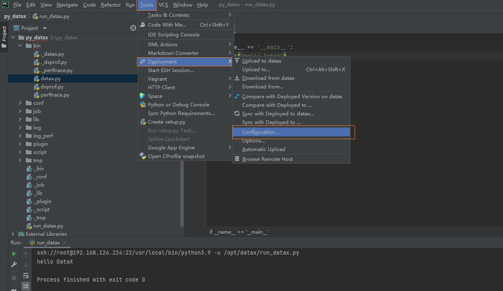Click 'hello DataX' output line
The height and width of the screenshot is (291, 503).
pos(55,262)
